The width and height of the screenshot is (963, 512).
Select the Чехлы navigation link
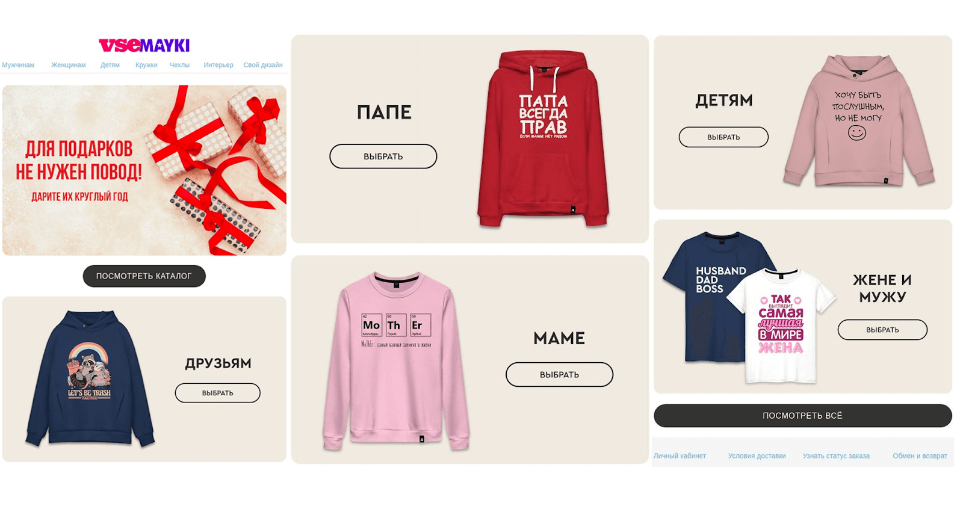179,65
